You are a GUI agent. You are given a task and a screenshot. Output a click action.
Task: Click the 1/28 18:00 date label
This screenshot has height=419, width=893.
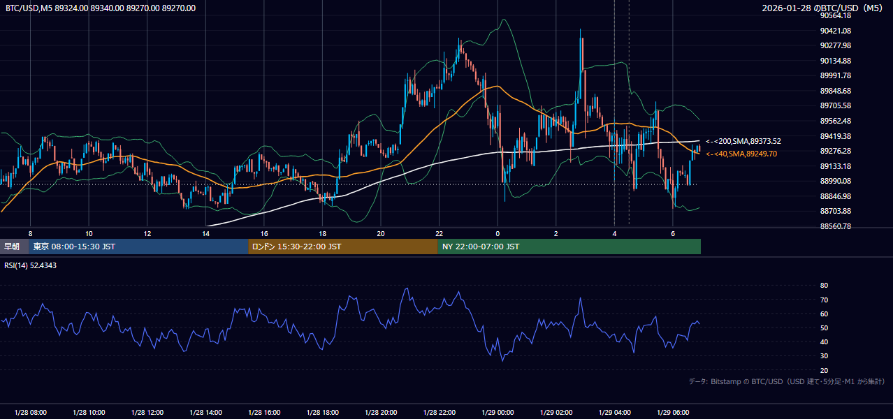click(x=322, y=413)
